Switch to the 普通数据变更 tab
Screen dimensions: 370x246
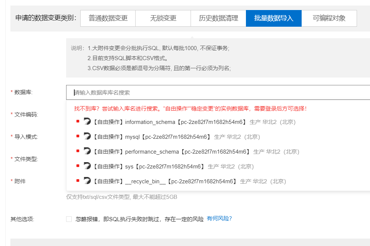[x=108, y=18]
